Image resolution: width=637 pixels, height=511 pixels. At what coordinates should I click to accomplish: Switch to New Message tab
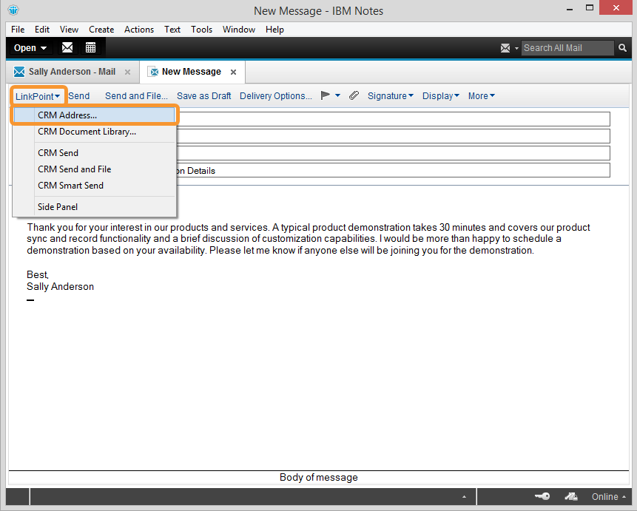[192, 72]
